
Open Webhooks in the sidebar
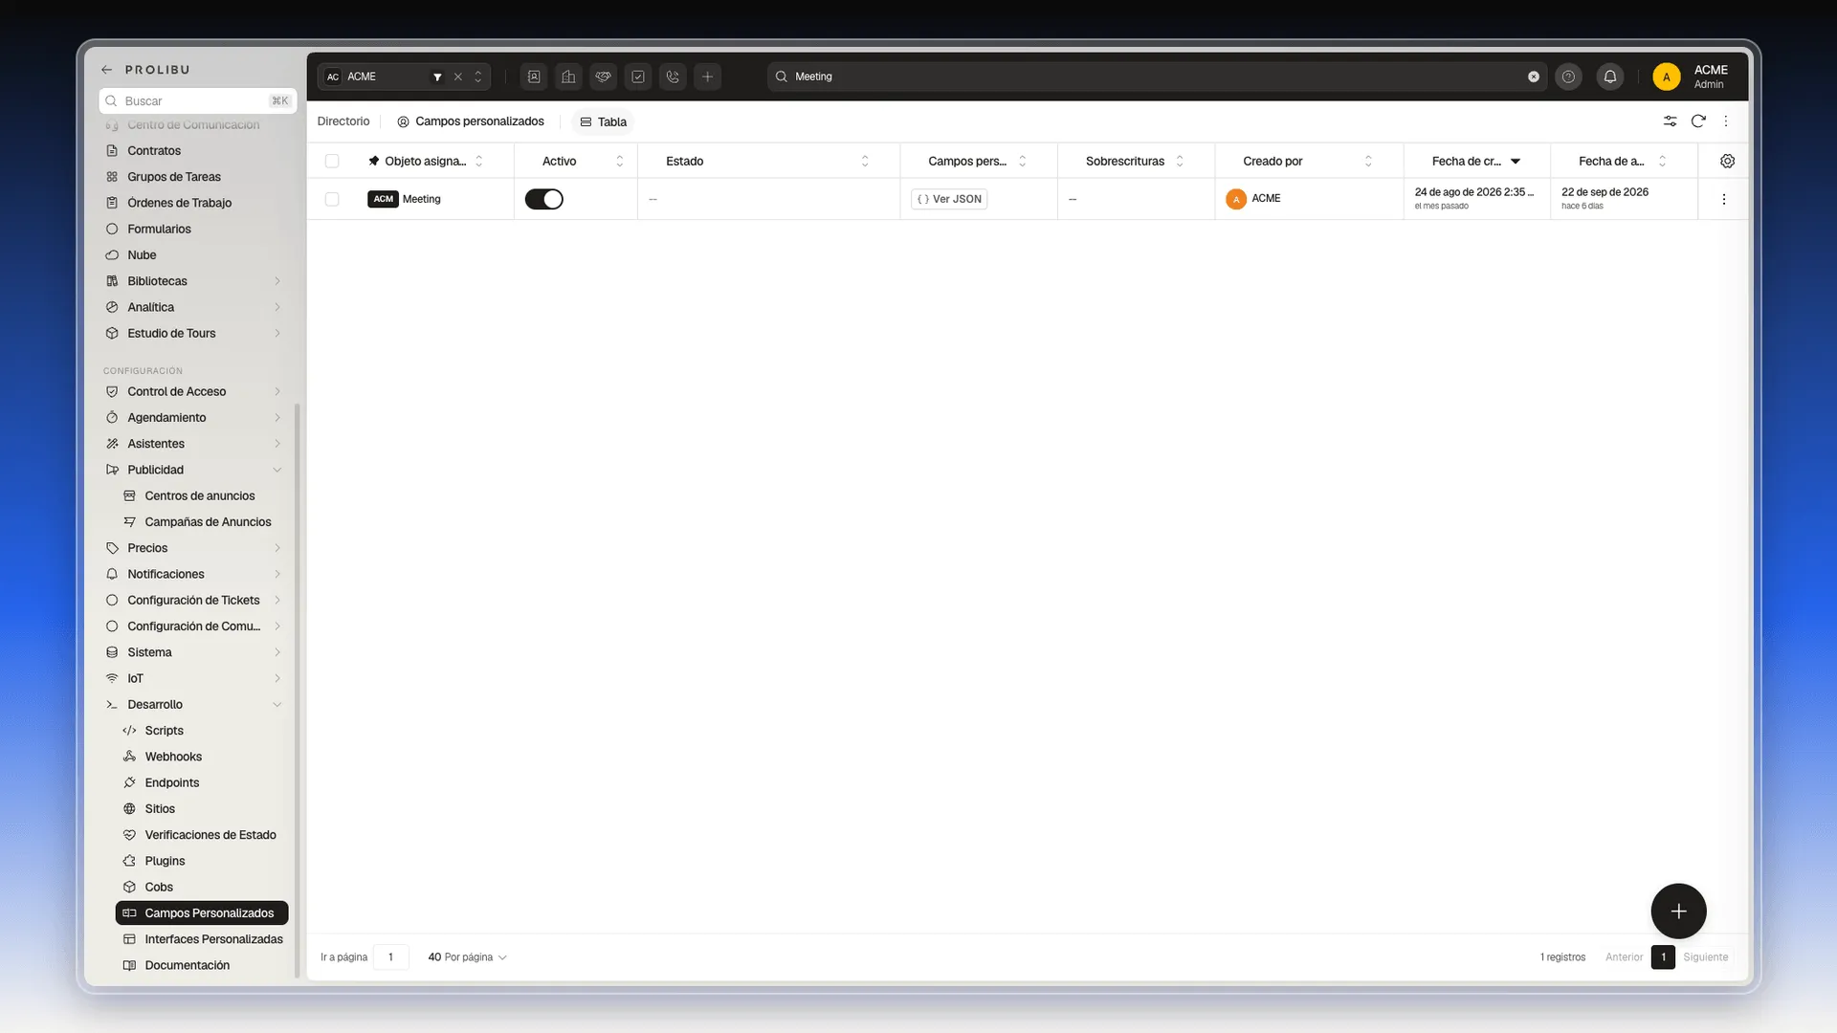[173, 757]
